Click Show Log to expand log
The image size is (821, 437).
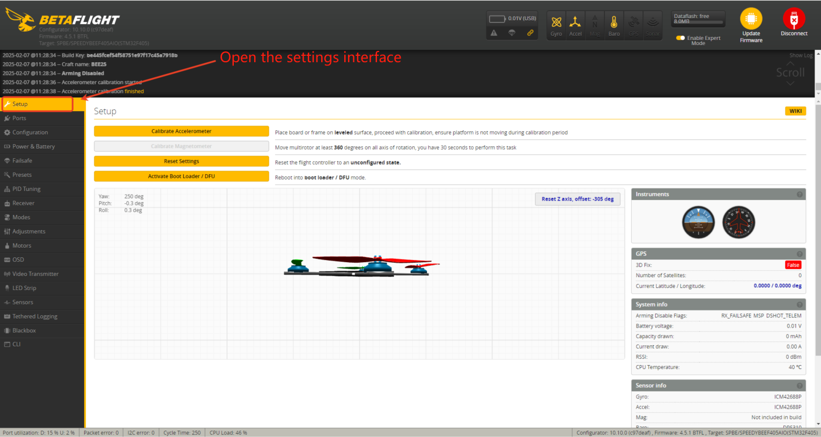[x=801, y=55]
